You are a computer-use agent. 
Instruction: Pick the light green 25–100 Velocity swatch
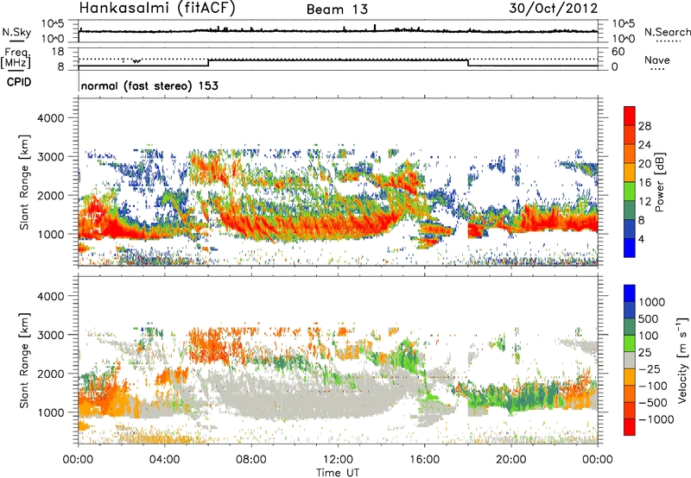pyautogui.click(x=630, y=343)
